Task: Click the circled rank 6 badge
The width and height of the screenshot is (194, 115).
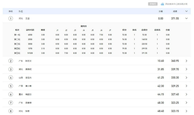Action: (x=11, y=94)
